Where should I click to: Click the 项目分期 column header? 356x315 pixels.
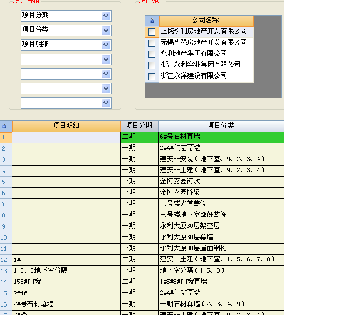[x=139, y=126]
